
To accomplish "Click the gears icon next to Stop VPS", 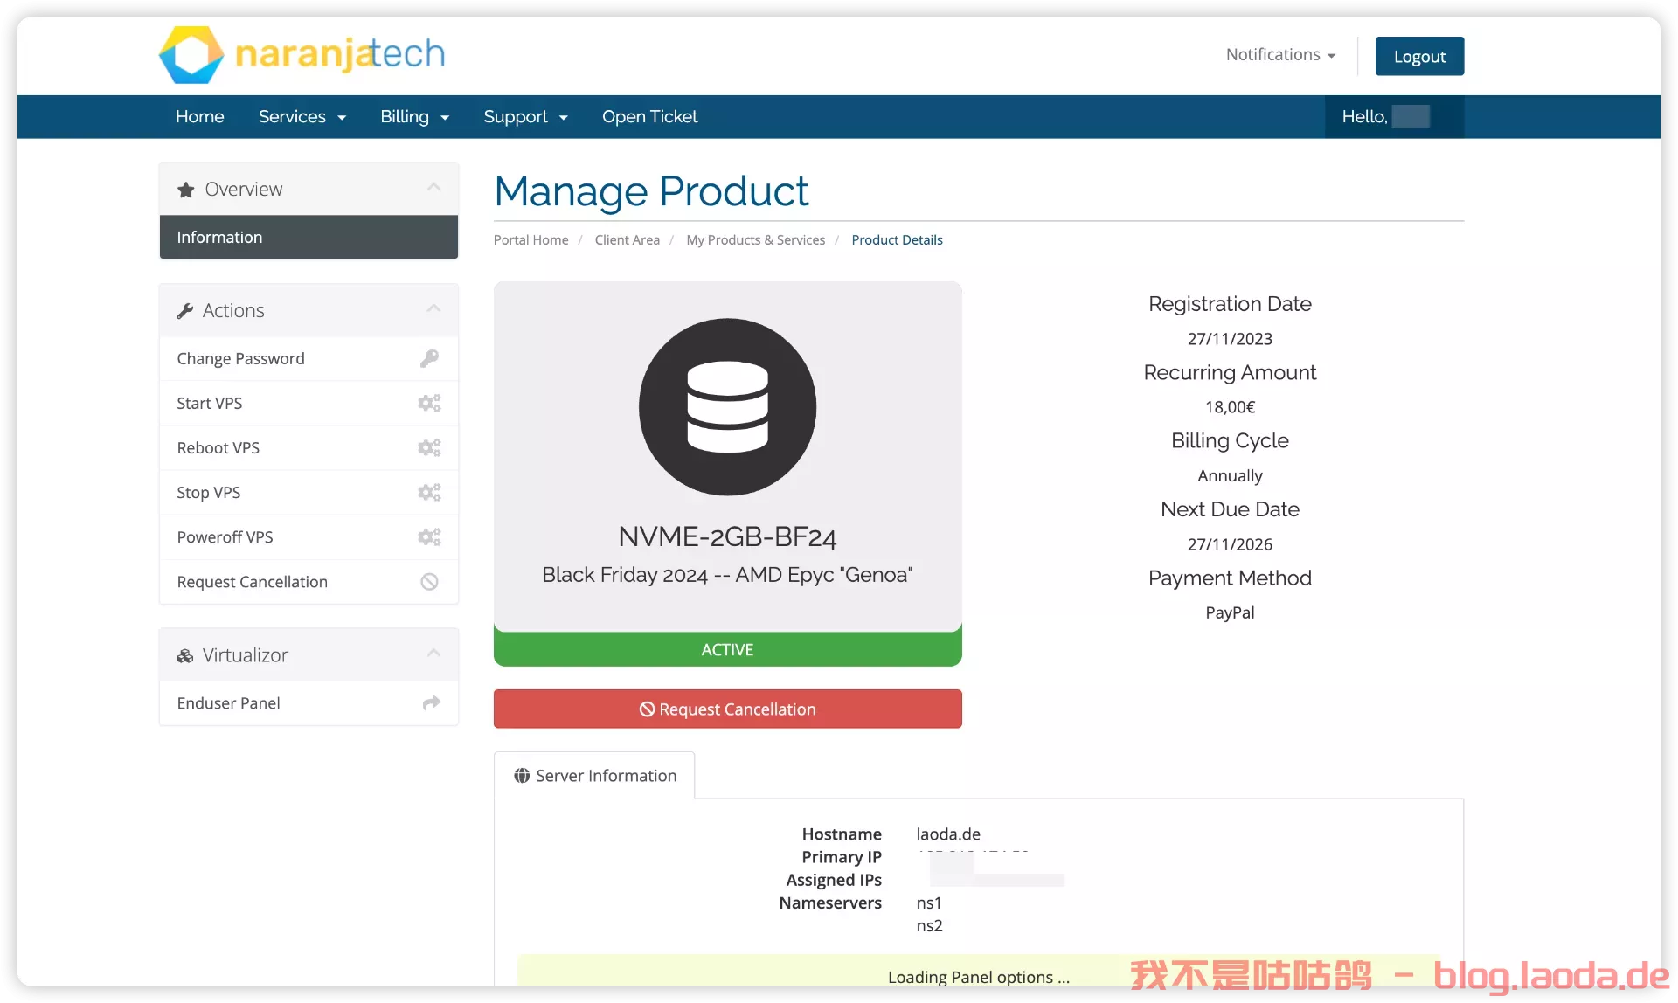I will [x=429, y=492].
